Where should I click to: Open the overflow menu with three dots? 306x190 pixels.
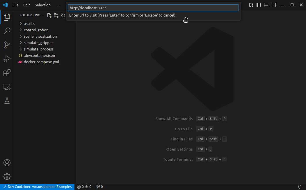58,5
